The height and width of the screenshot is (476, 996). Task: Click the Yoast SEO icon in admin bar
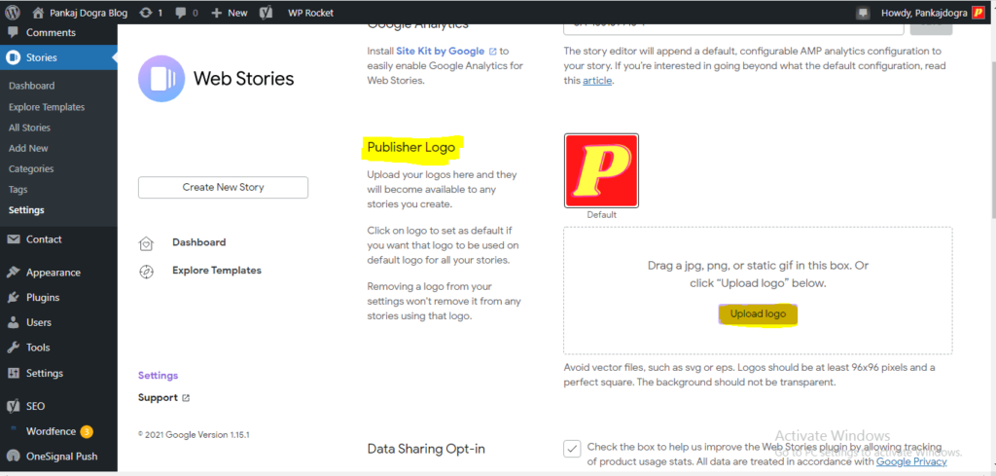[267, 13]
